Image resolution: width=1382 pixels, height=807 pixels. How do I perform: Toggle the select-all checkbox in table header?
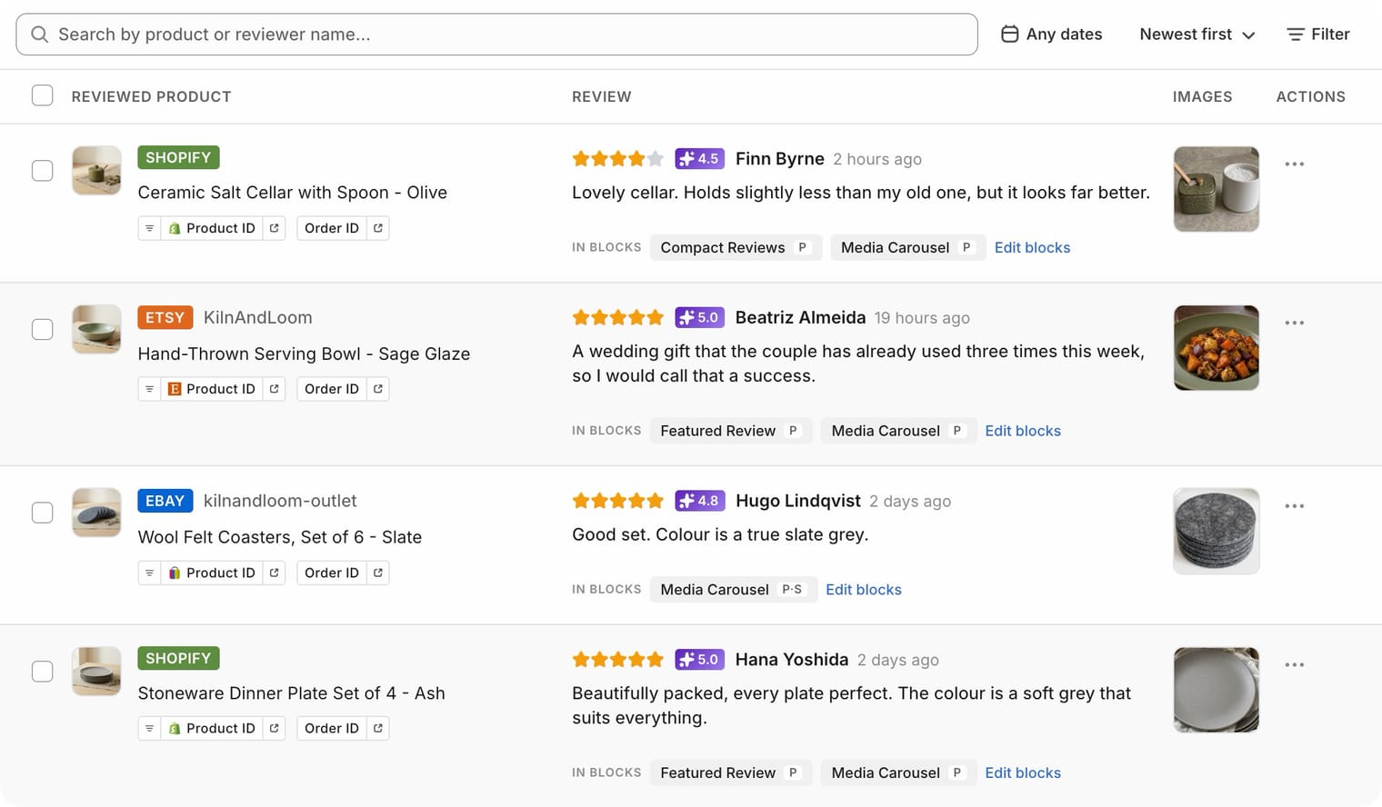[x=43, y=95]
